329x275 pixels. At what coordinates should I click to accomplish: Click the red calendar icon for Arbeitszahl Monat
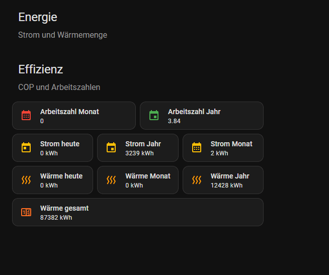click(x=26, y=115)
